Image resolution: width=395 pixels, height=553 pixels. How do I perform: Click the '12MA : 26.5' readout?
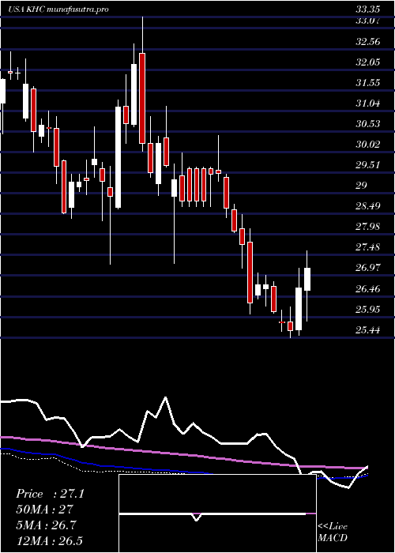(49, 540)
